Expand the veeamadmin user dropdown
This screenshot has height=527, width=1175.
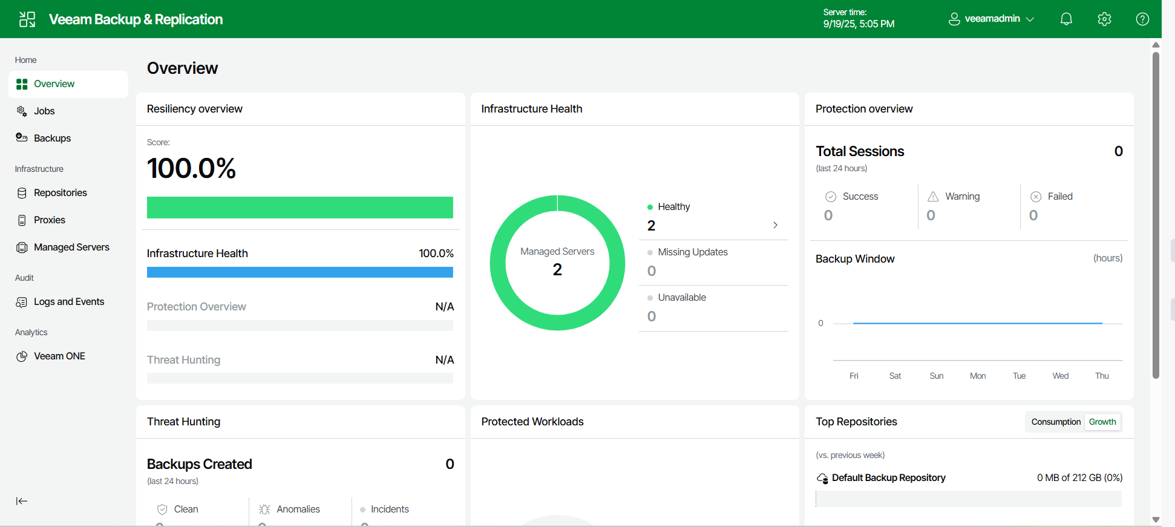click(x=991, y=19)
